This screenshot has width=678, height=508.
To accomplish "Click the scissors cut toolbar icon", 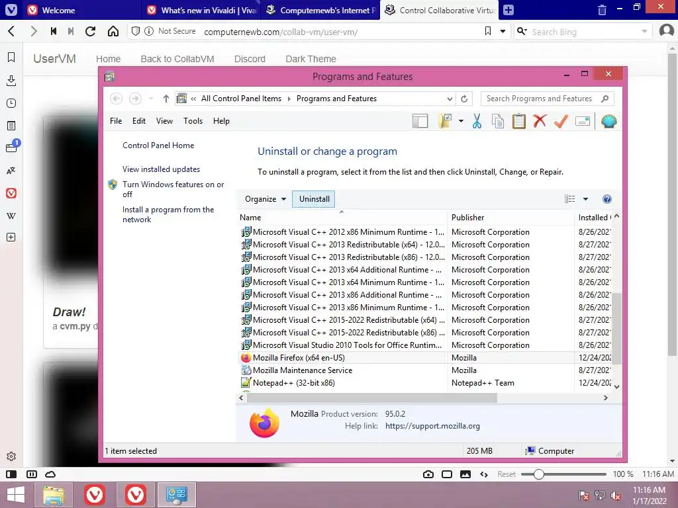I will pyautogui.click(x=477, y=122).
